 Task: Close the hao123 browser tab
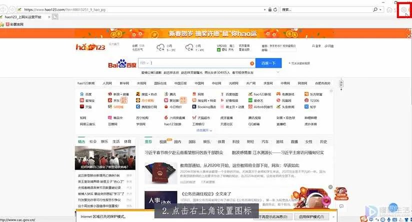pos(49,17)
